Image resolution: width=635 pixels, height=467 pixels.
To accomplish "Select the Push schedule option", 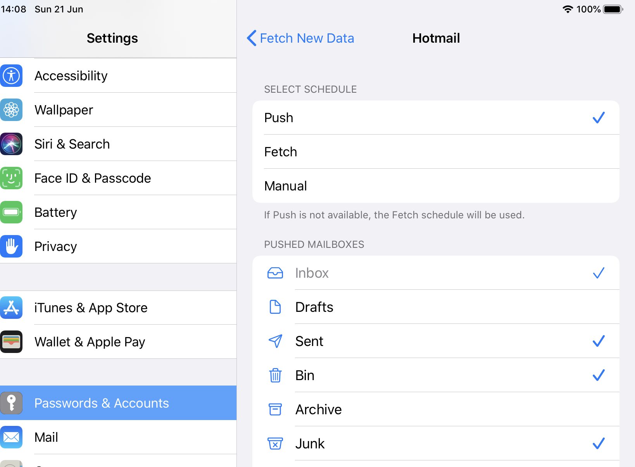I will (x=436, y=118).
